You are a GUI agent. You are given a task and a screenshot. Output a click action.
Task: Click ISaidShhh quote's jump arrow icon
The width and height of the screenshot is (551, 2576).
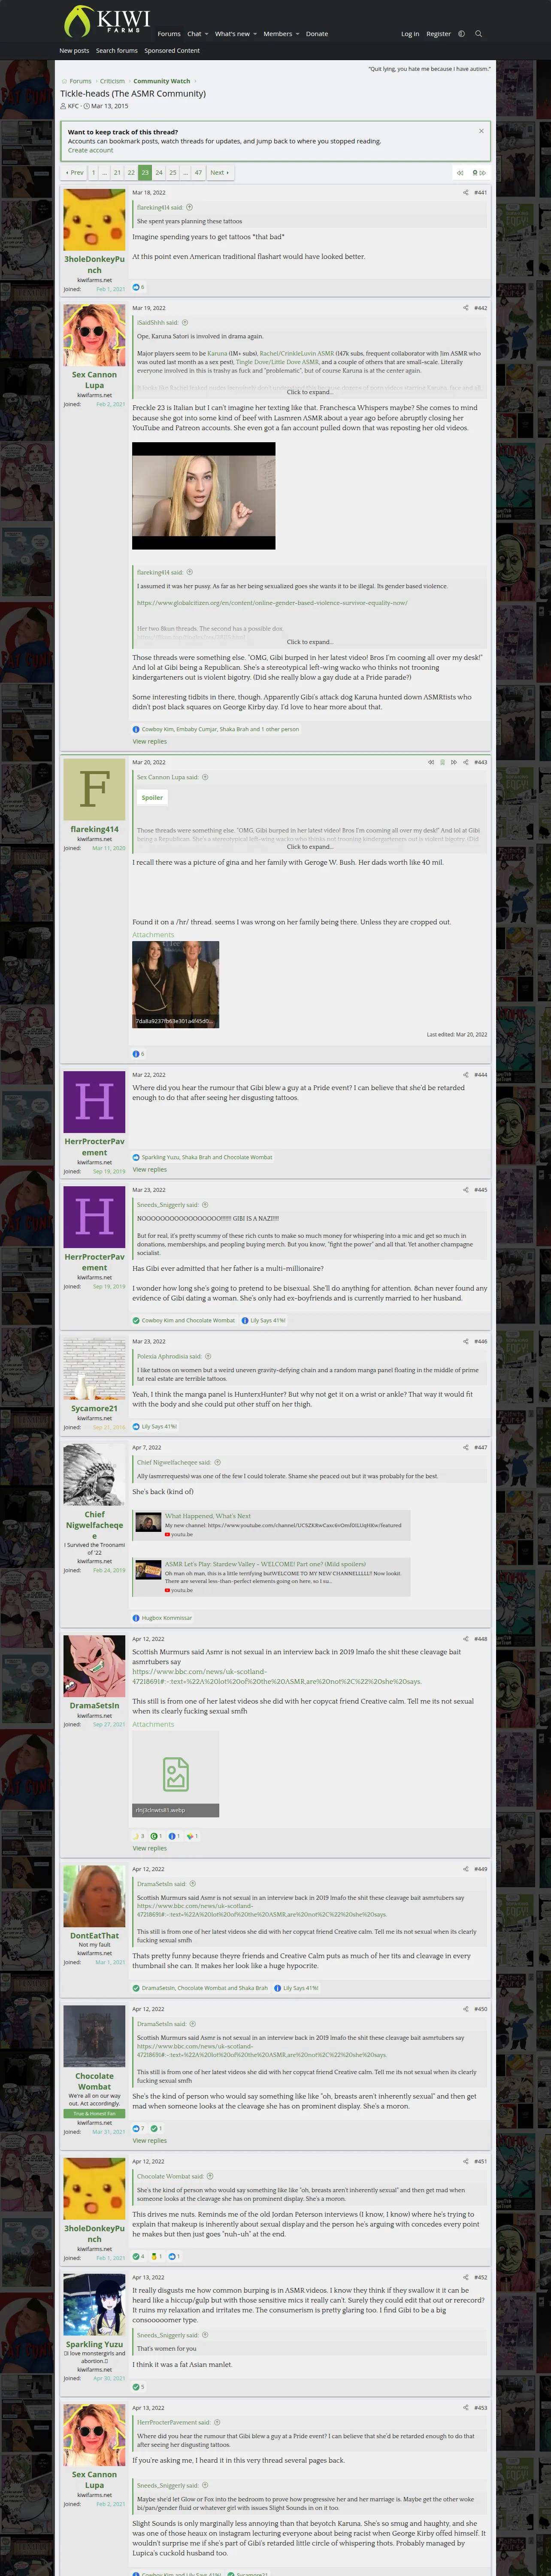tap(185, 323)
